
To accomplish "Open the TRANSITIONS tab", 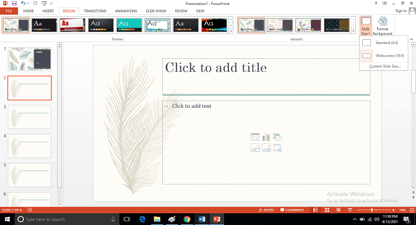I will point(95,11).
